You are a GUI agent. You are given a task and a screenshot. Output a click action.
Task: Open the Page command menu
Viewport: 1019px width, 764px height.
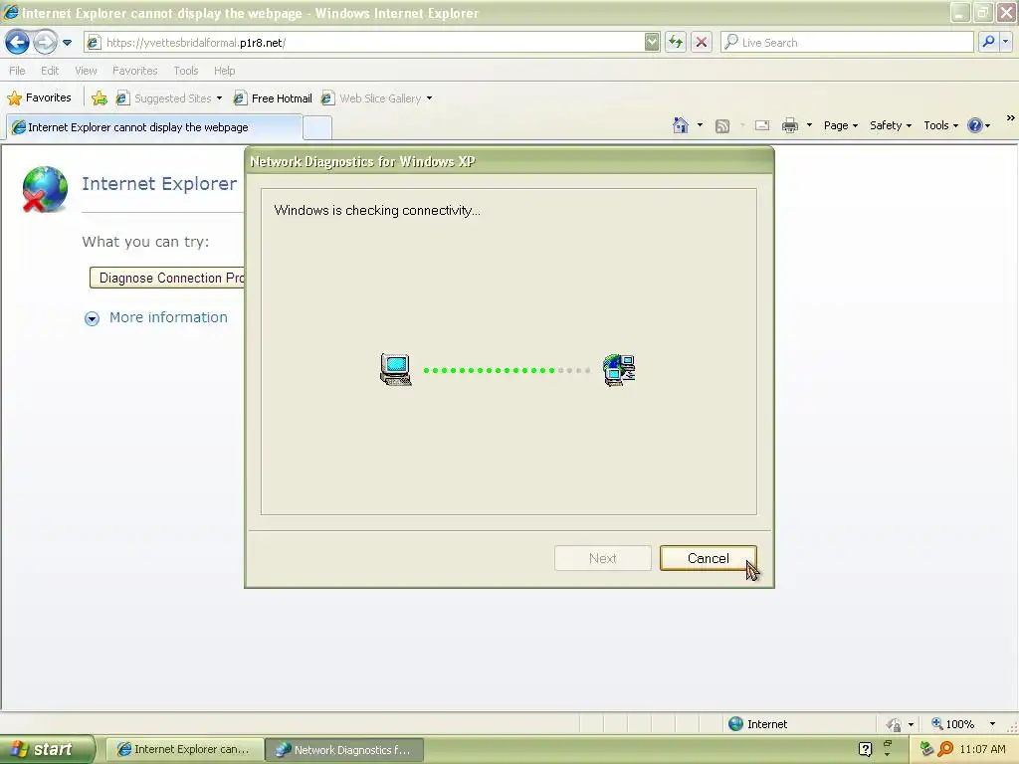click(x=840, y=125)
